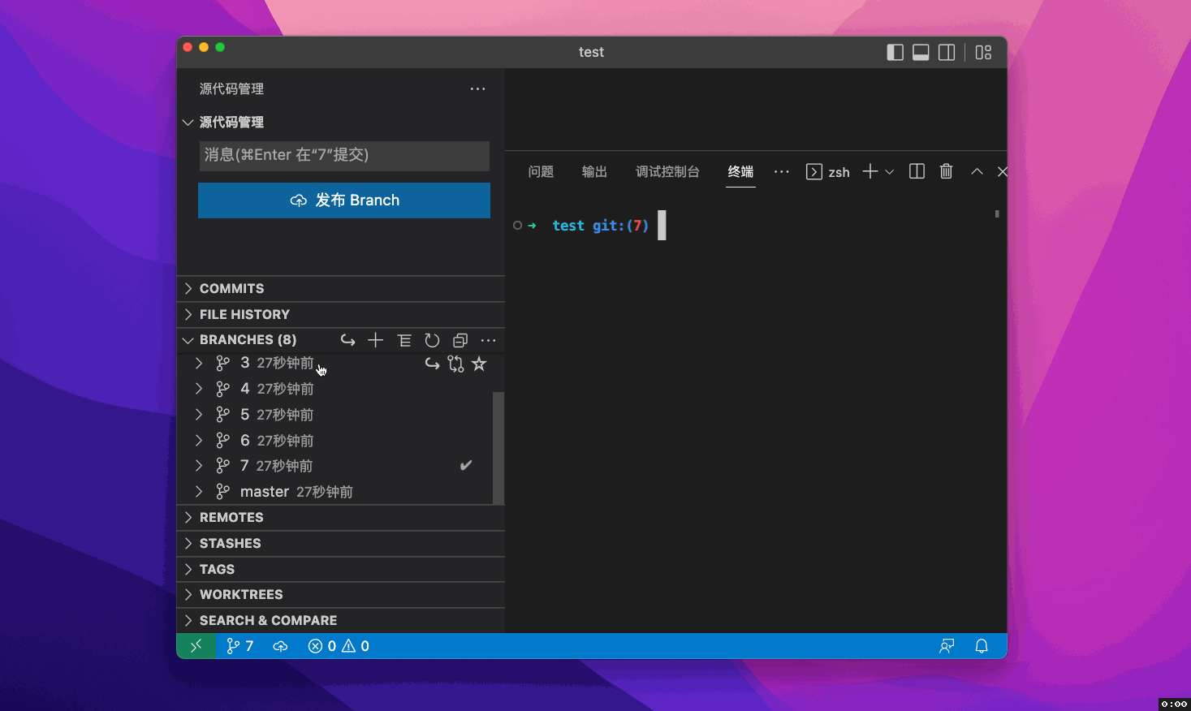Click the switch-to-branch arrow on branch 3
Viewport: 1191px width, 711px height.
coord(432,364)
